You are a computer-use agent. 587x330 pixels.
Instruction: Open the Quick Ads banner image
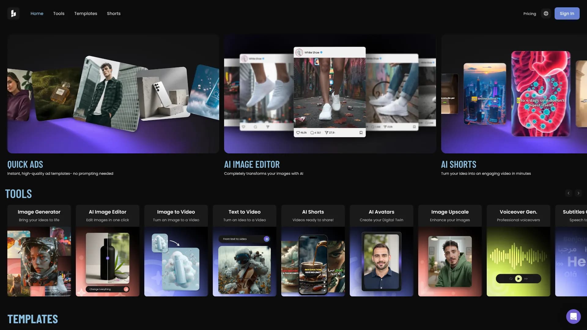click(x=113, y=94)
